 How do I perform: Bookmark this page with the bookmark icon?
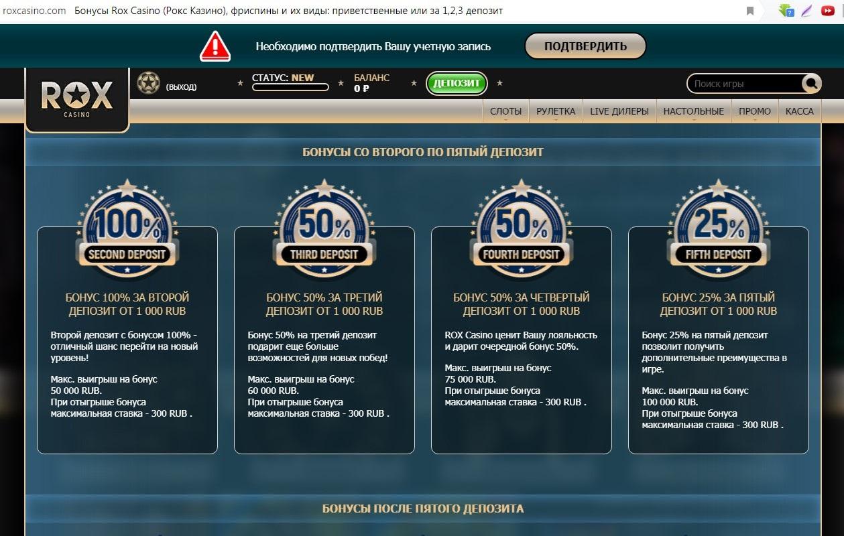click(750, 11)
